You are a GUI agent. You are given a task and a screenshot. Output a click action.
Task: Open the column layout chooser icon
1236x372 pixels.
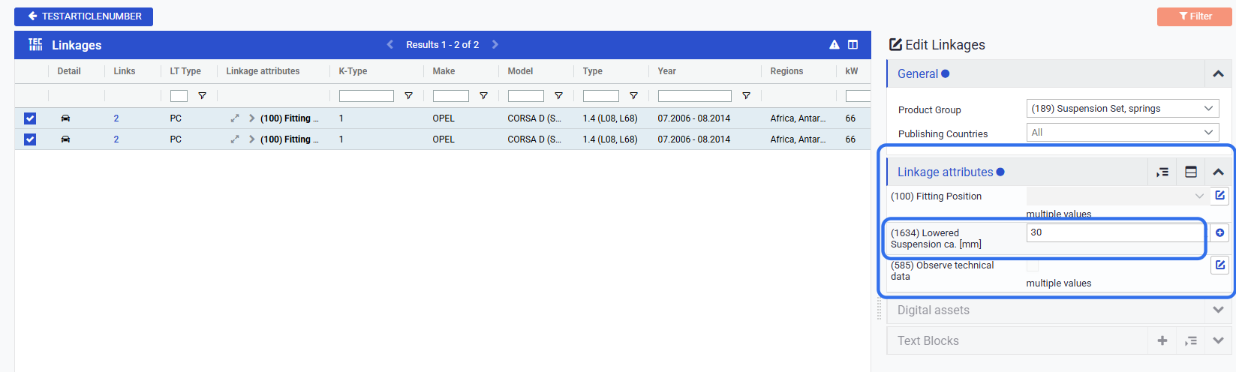click(853, 45)
